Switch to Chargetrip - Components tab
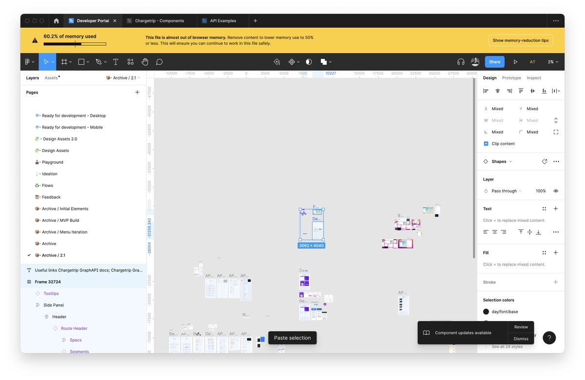585x380 pixels. coord(159,21)
